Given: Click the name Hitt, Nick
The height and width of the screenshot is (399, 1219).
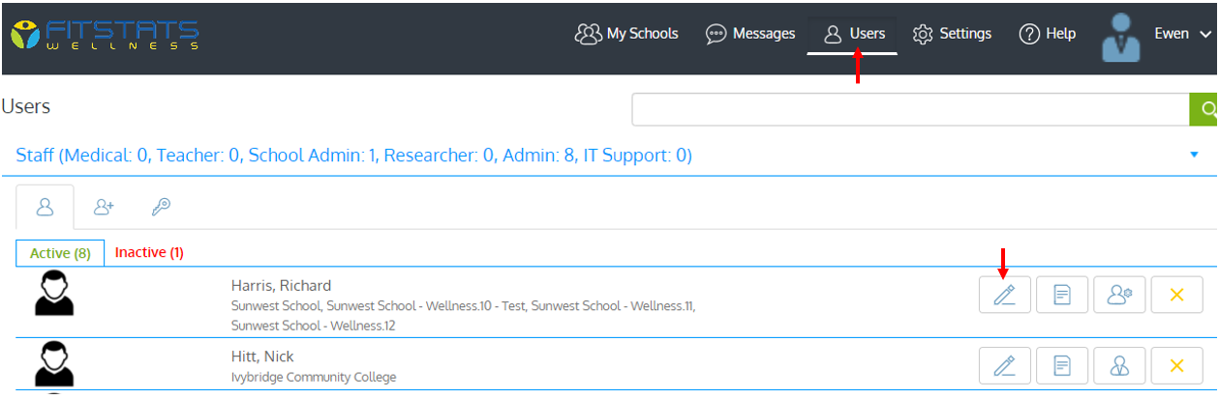Looking at the screenshot, I should pyautogui.click(x=262, y=356).
